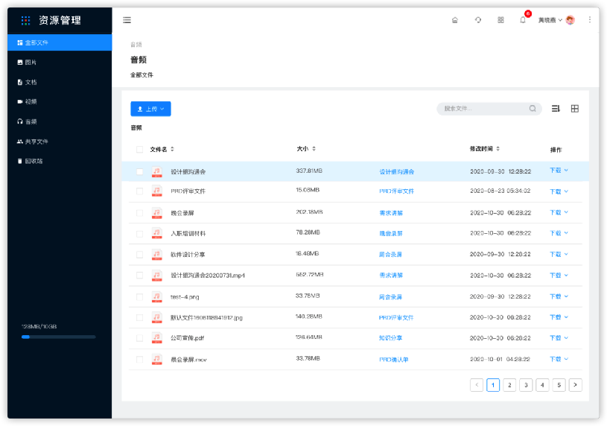Go to page 4

coord(542,385)
